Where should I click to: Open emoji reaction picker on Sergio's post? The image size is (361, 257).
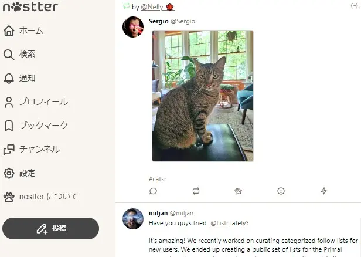pos(281,191)
